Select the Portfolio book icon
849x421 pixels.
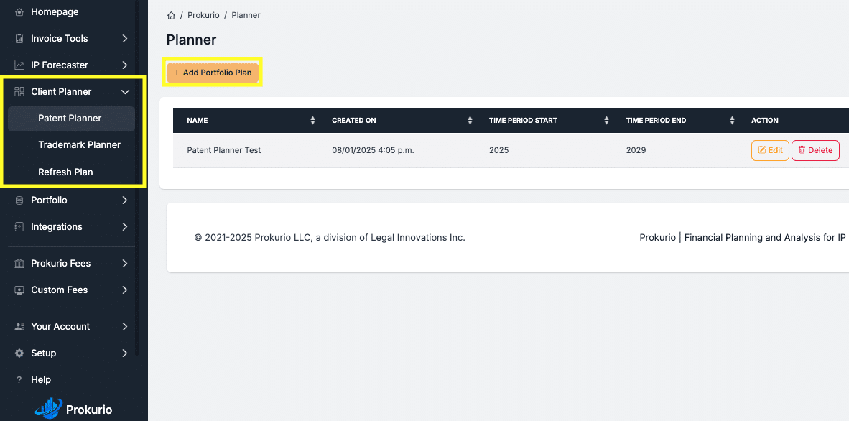17,200
